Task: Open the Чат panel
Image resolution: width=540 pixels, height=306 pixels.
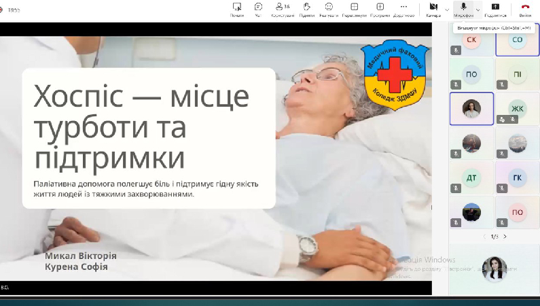Action: [x=258, y=10]
